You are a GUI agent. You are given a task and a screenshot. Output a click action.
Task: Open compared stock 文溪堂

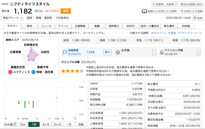(172, 33)
